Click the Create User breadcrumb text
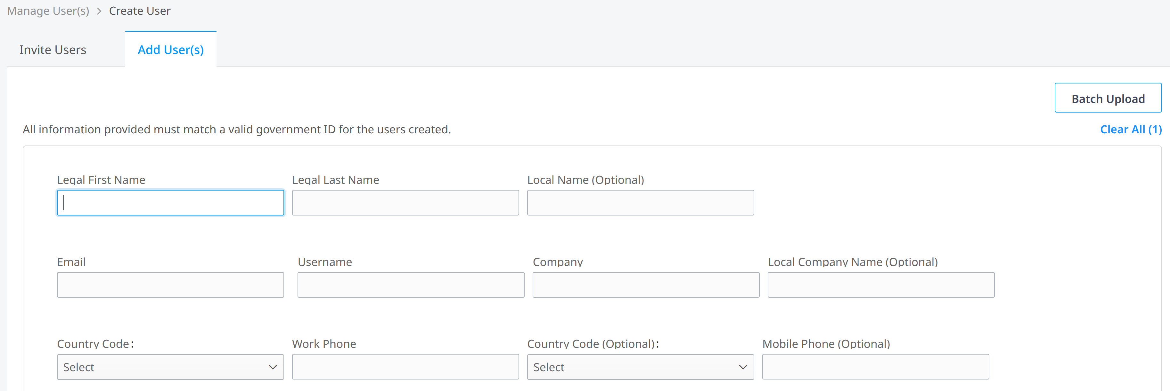1170x391 pixels. tap(140, 11)
